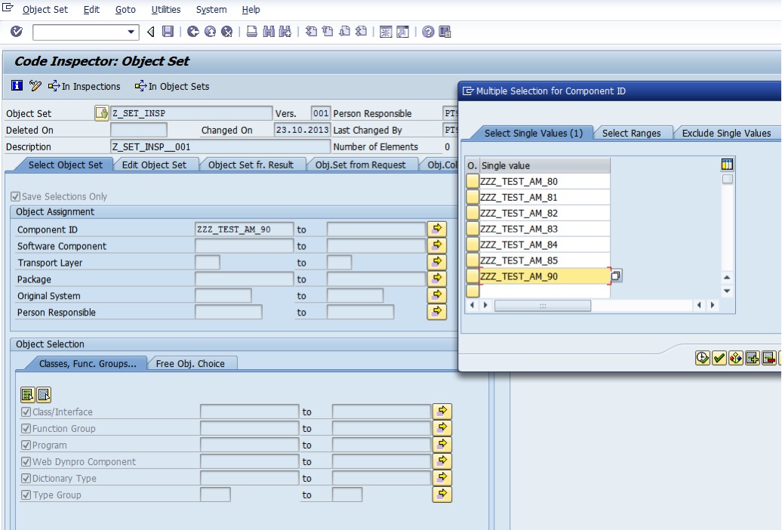Open the Object Set menu
This screenshot has height=530, width=782.
point(45,10)
